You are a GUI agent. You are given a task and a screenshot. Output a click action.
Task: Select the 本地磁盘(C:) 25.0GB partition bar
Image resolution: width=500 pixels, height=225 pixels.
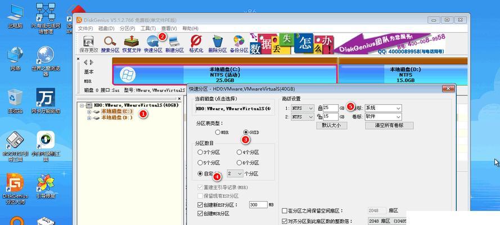coord(225,74)
